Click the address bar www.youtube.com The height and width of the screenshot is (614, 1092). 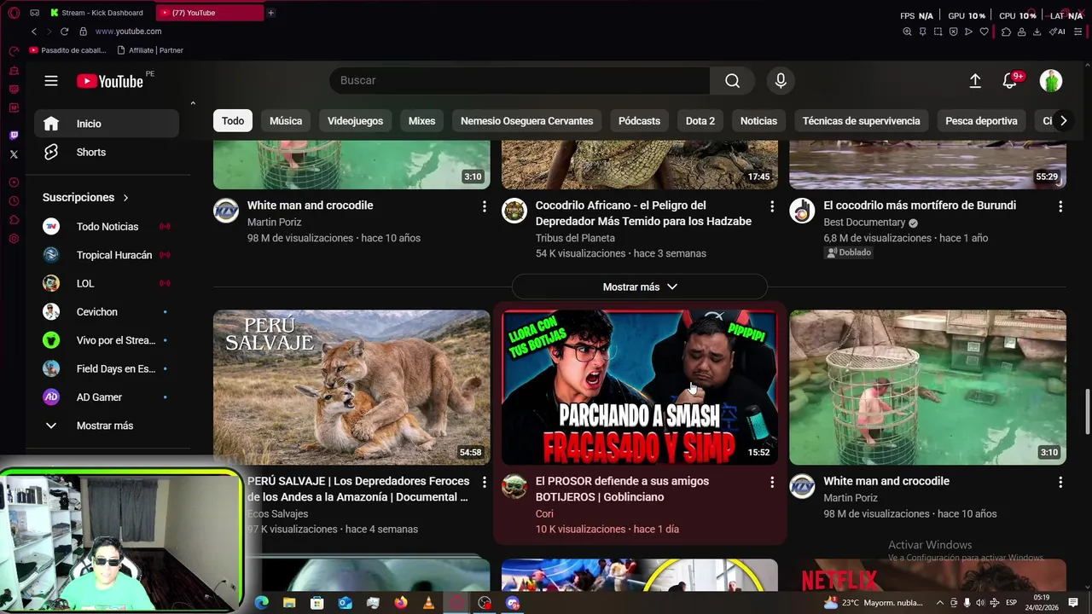pos(128,32)
